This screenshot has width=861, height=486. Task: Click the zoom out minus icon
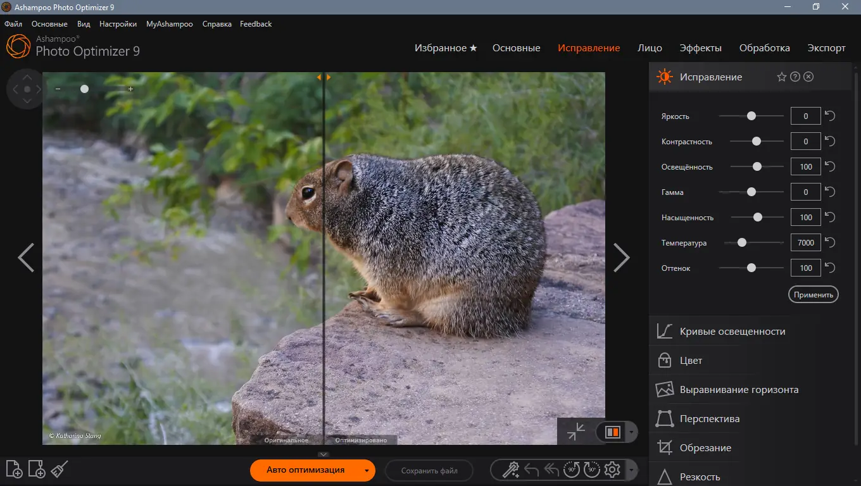[x=58, y=89]
